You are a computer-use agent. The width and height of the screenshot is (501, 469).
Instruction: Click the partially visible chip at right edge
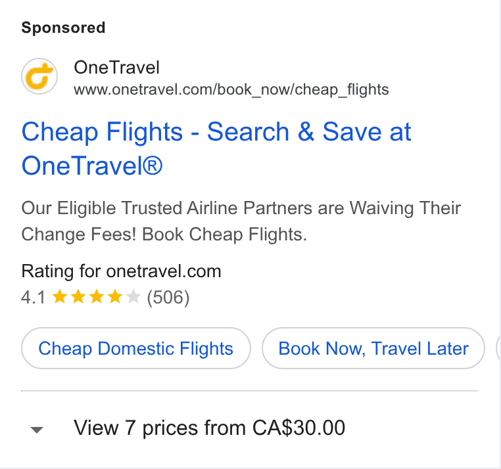click(x=498, y=348)
